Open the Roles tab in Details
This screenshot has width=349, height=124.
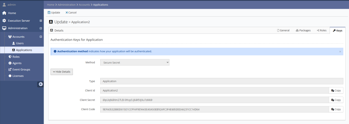coord(322,30)
